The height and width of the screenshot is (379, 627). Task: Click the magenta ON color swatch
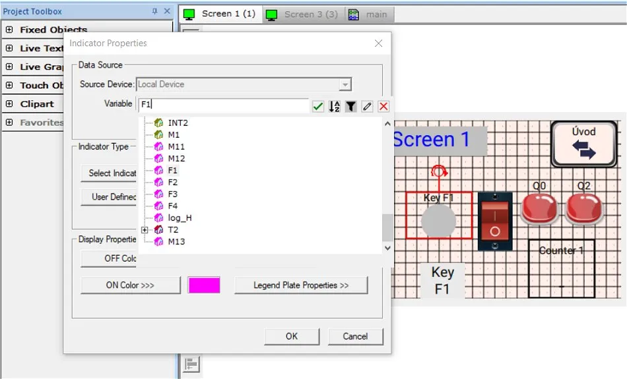[x=204, y=285]
